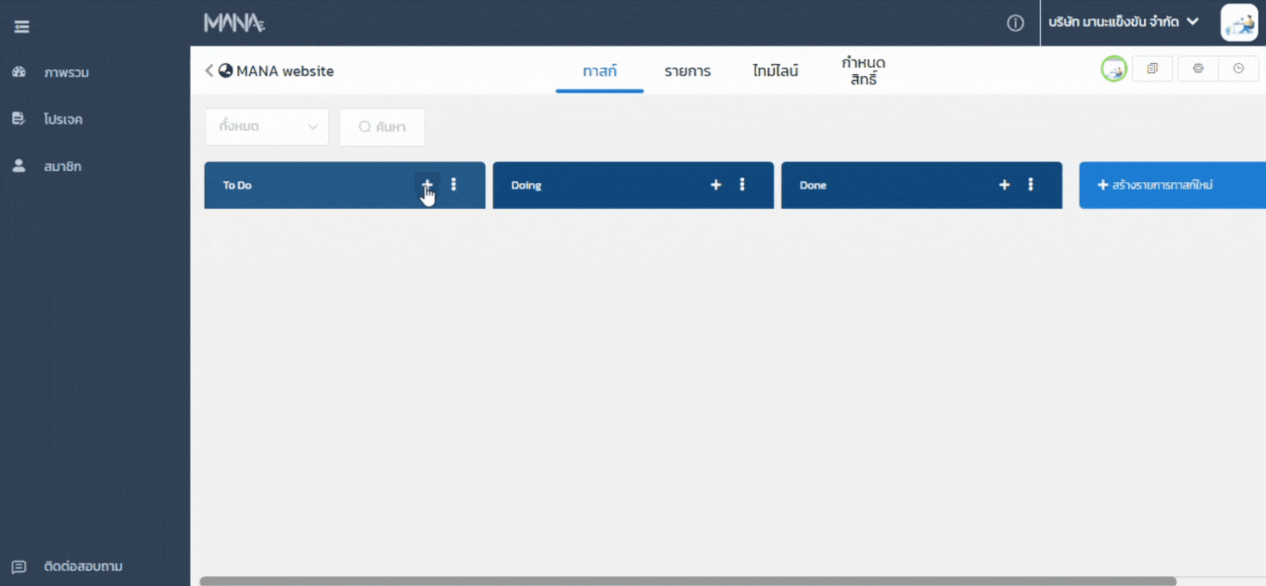The width and height of the screenshot is (1266, 586).
Task: Open the Doing list three-dot menu
Action: tap(742, 184)
